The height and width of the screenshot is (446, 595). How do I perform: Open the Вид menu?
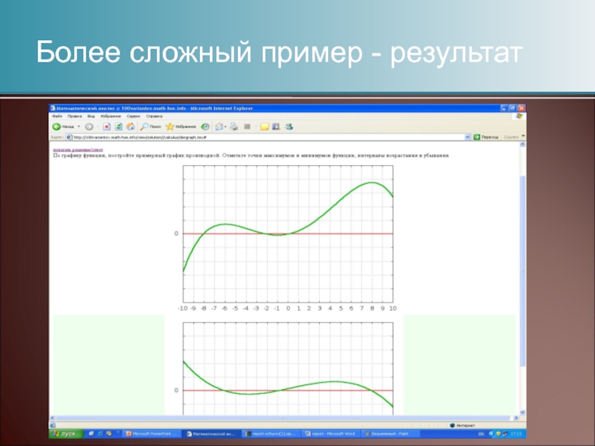tap(91, 117)
